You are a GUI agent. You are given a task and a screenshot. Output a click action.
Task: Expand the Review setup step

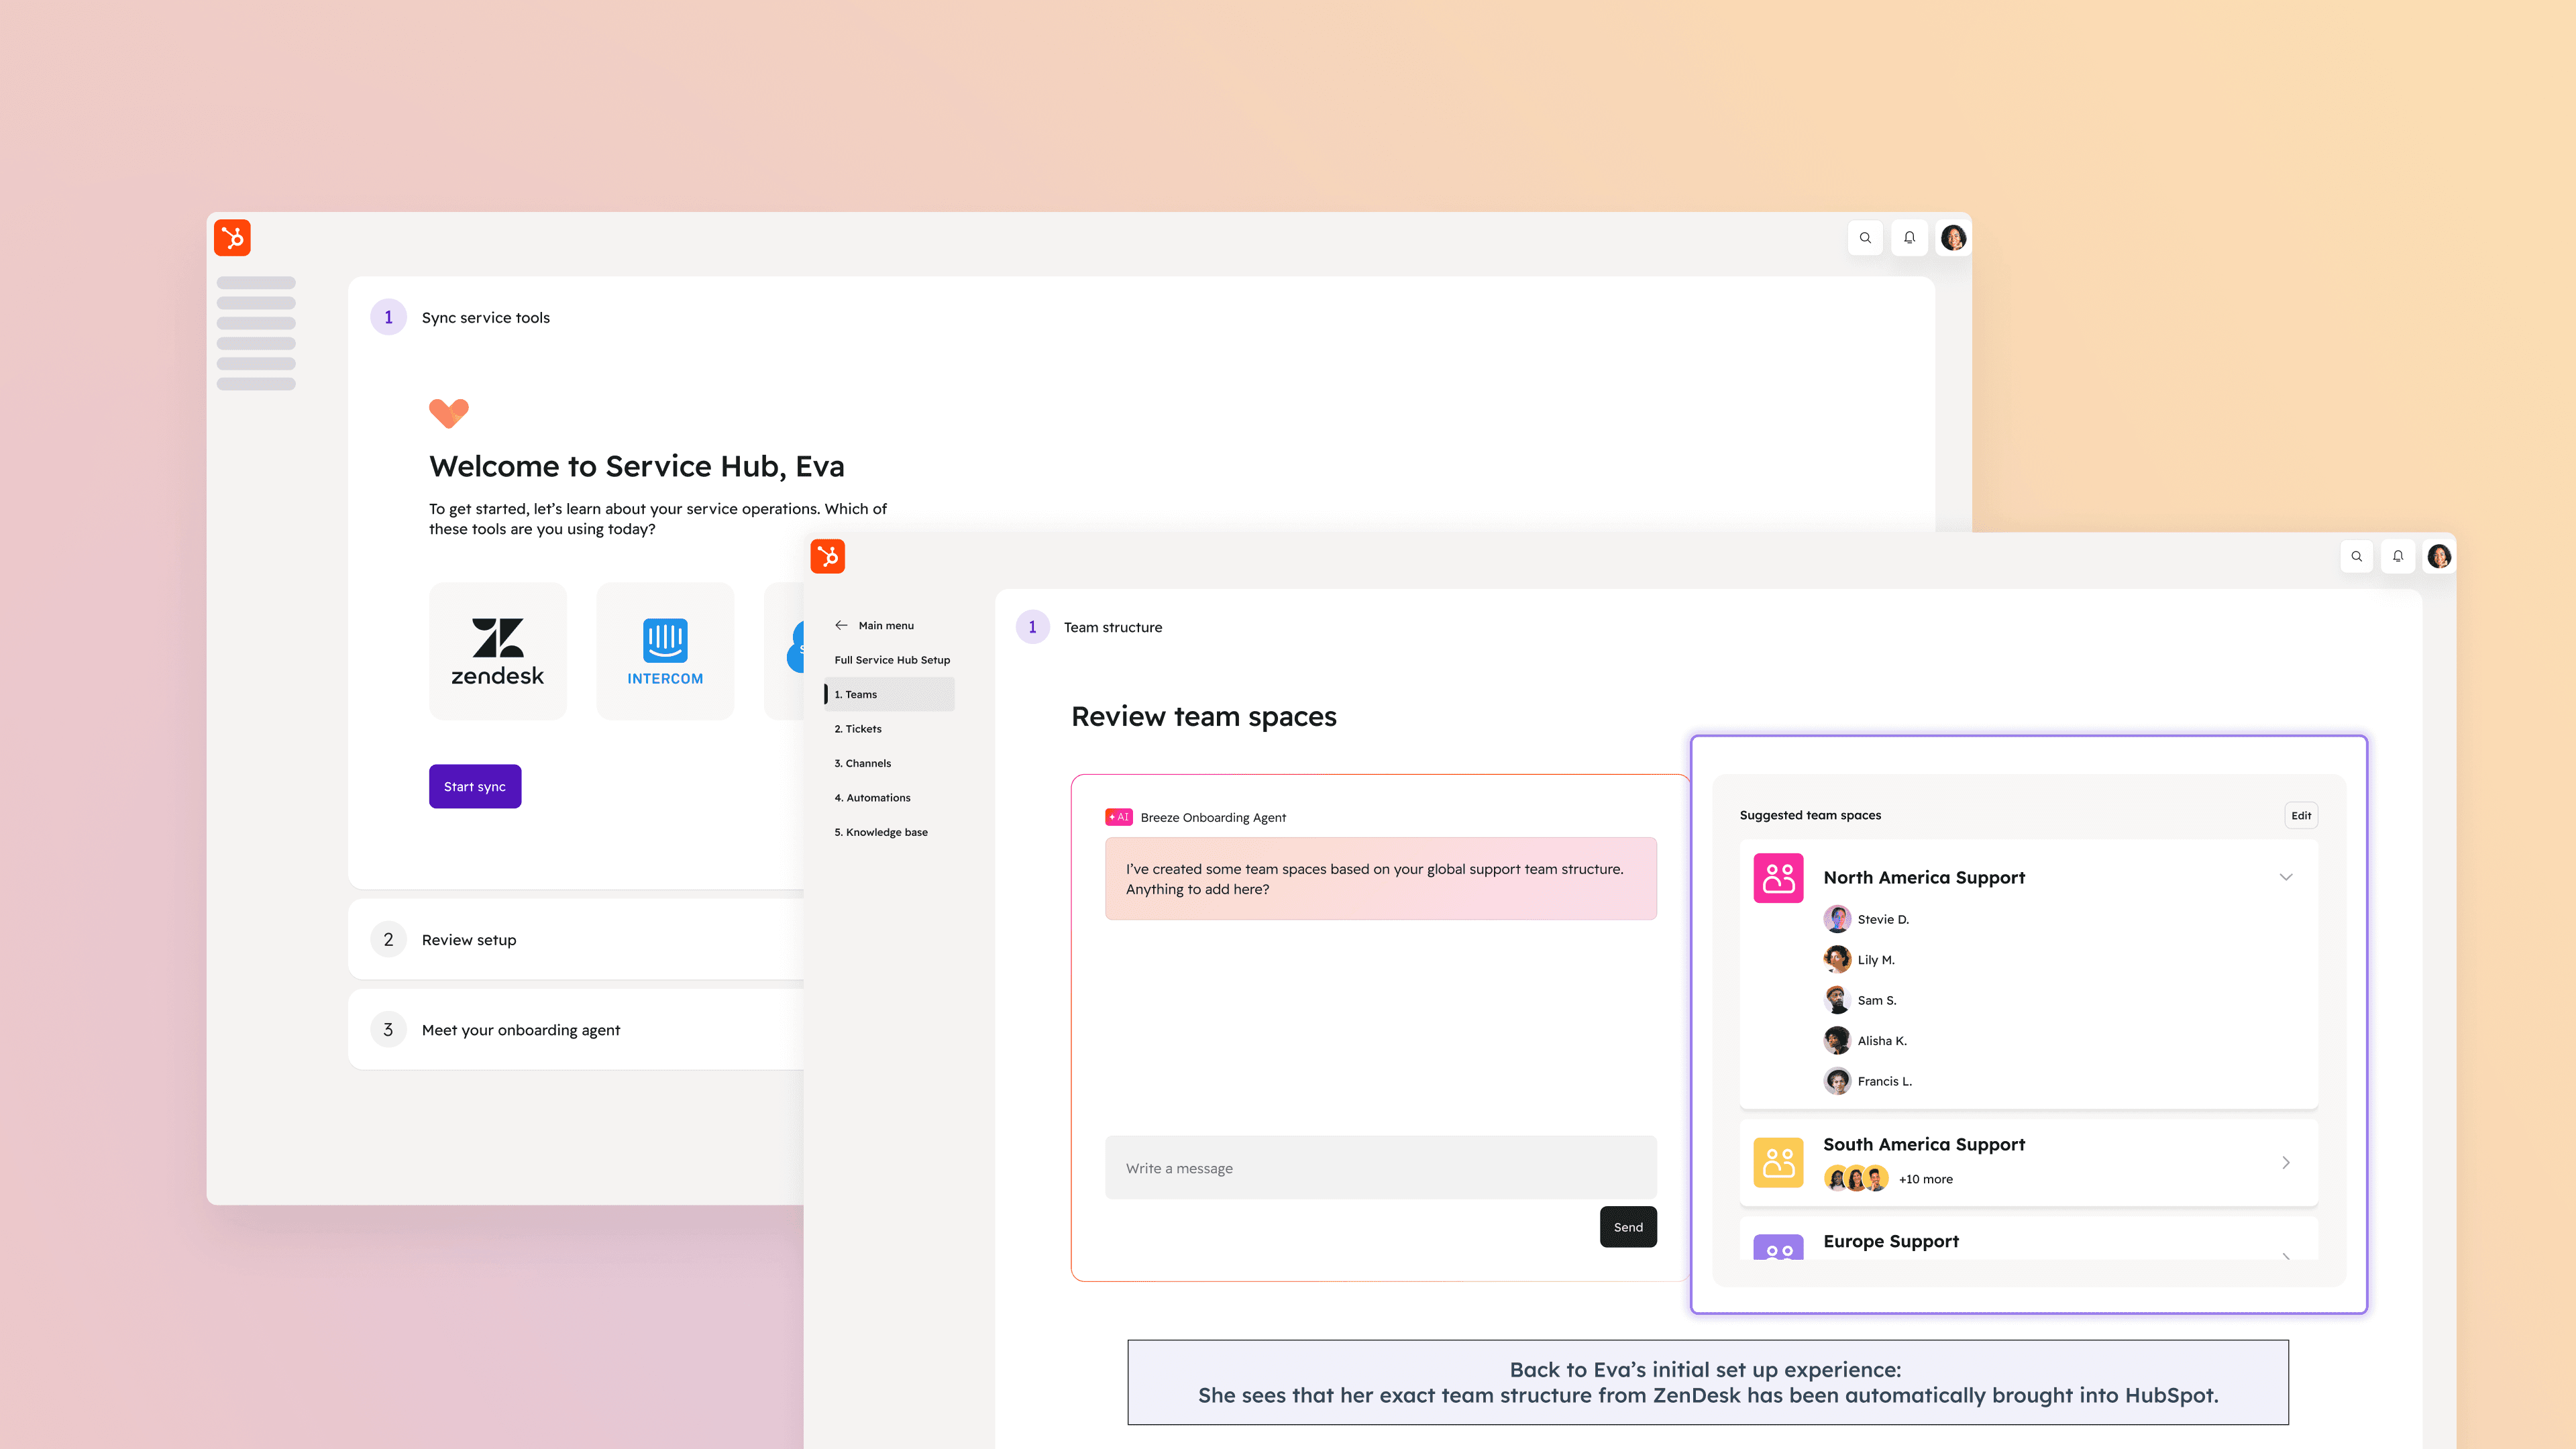point(469,940)
